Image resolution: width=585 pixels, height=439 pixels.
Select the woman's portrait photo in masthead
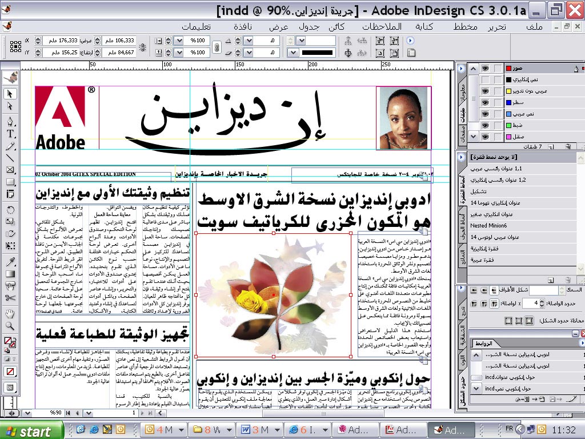(404, 118)
